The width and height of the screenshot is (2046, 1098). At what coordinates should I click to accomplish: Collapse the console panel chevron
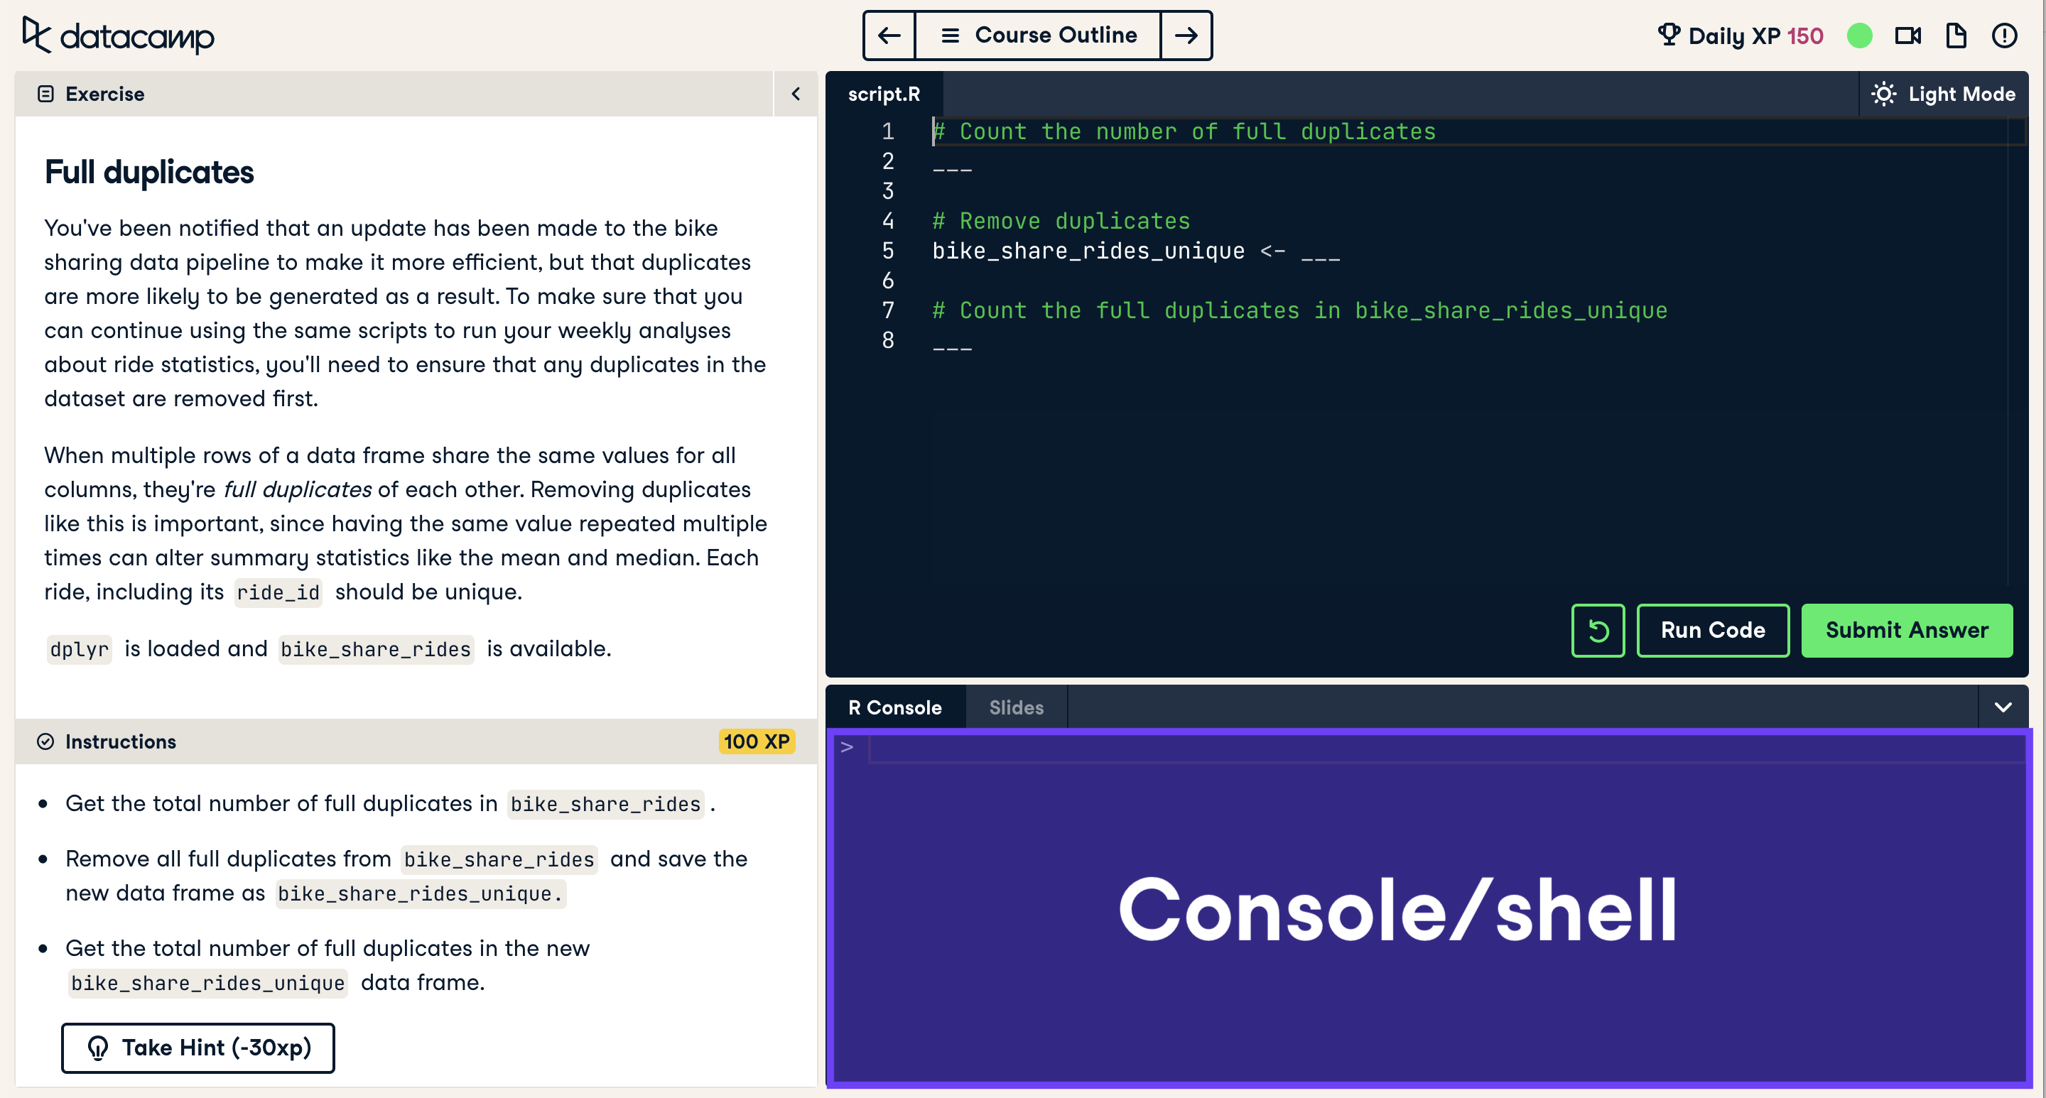pos(2003,707)
